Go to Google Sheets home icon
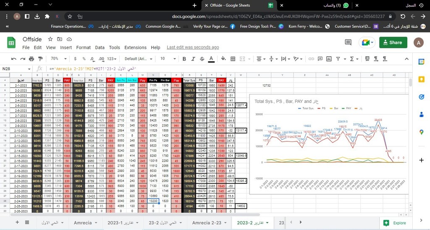This screenshot has height=230, width=430. 11,42
